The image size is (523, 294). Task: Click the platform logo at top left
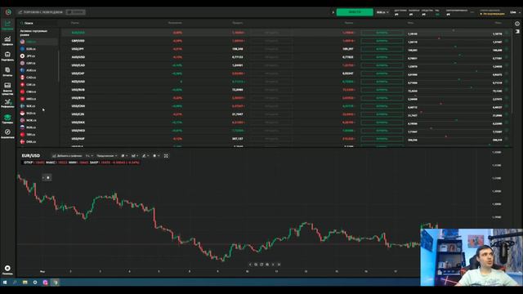coord(8,12)
